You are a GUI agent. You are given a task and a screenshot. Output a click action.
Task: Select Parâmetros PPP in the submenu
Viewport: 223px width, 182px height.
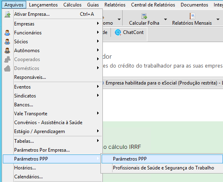[162, 159]
